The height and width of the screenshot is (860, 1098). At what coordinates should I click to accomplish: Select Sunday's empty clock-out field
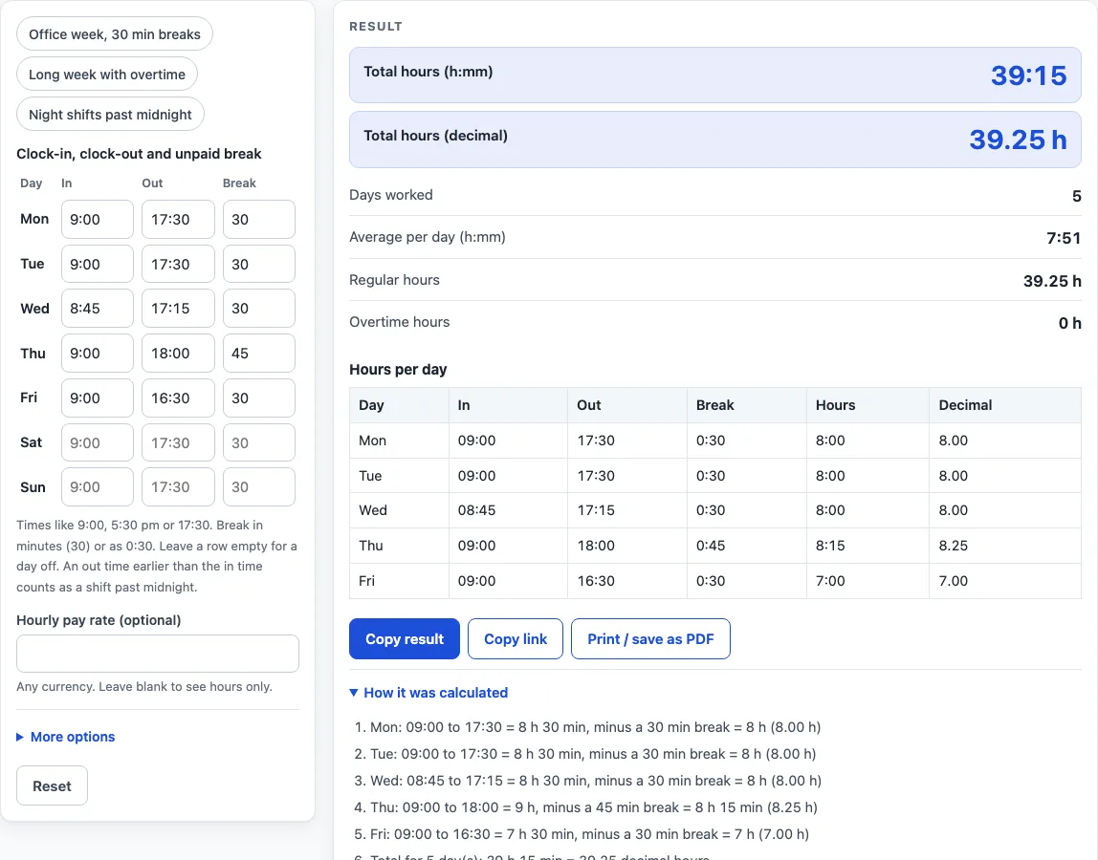tap(178, 487)
